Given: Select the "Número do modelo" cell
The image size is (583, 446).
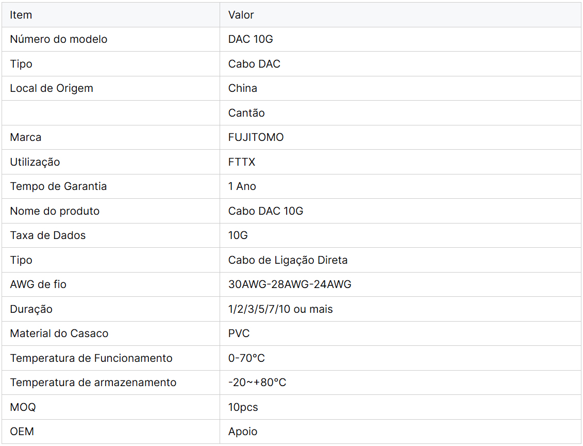Looking at the screenshot, I should pos(59,39).
